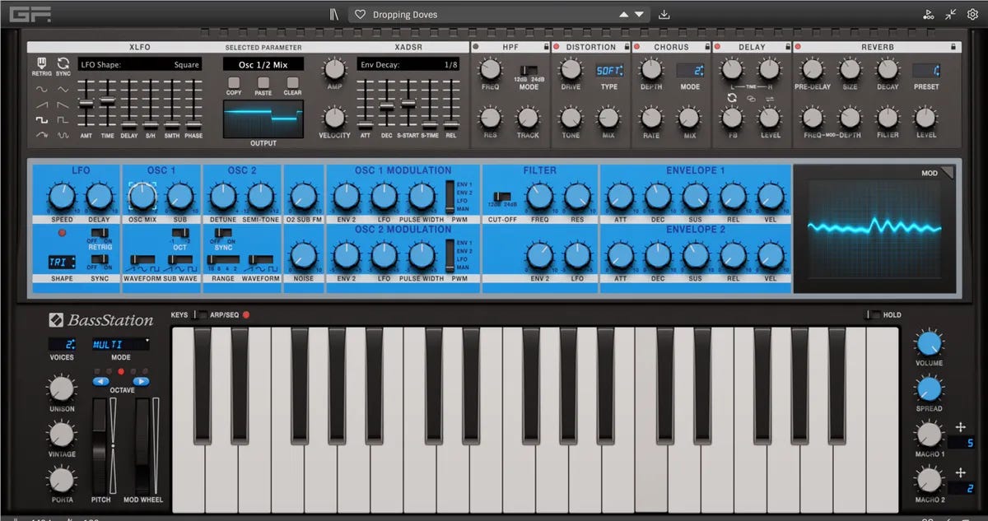Open the Chorus Mode selector

690,71
